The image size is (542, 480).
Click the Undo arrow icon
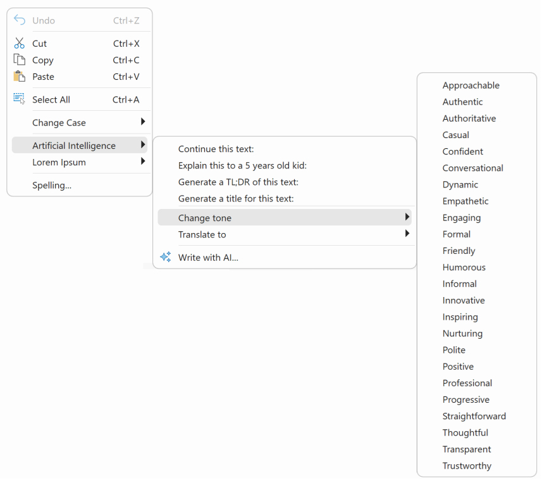coord(20,20)
